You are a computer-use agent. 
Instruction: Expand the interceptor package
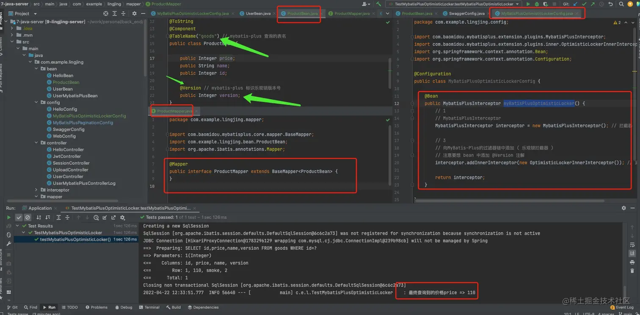click(x=36, y=190)
